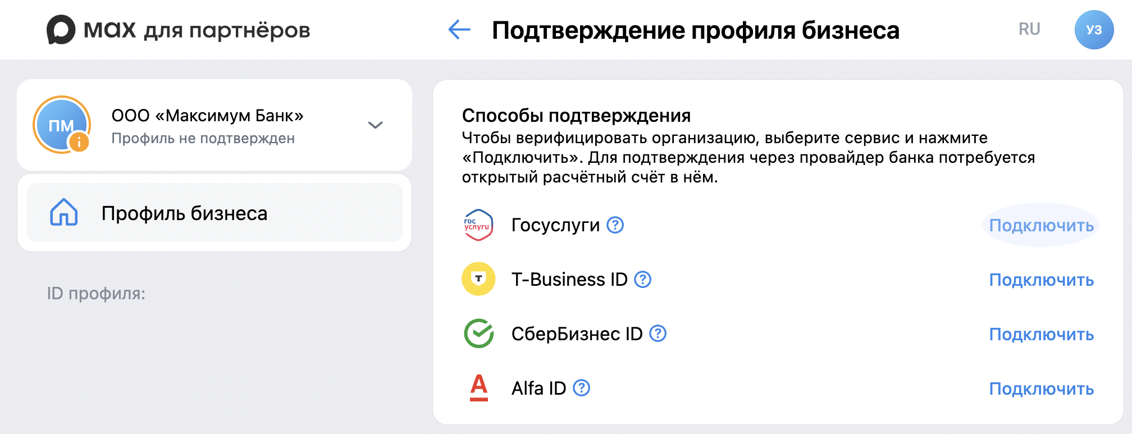The width and height of the screenshot is (1132, 434).
Task: Click the ID профиля field
Action: (x=96, y=292)
